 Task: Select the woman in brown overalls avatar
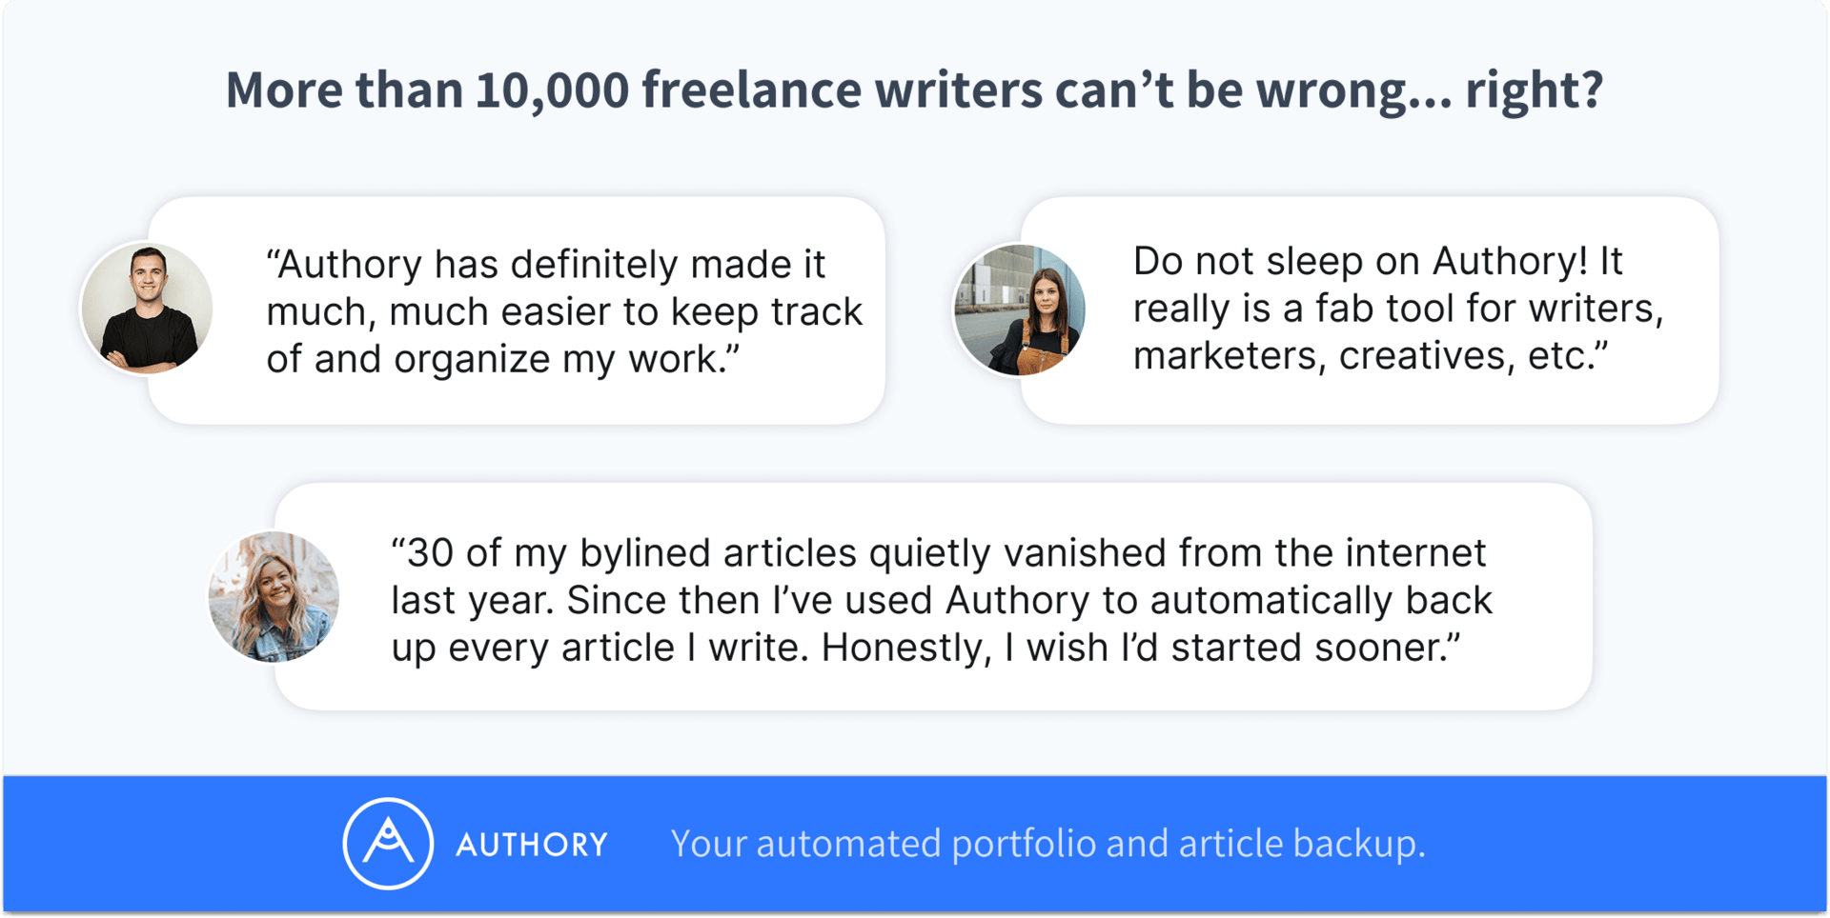[1020, 309]
